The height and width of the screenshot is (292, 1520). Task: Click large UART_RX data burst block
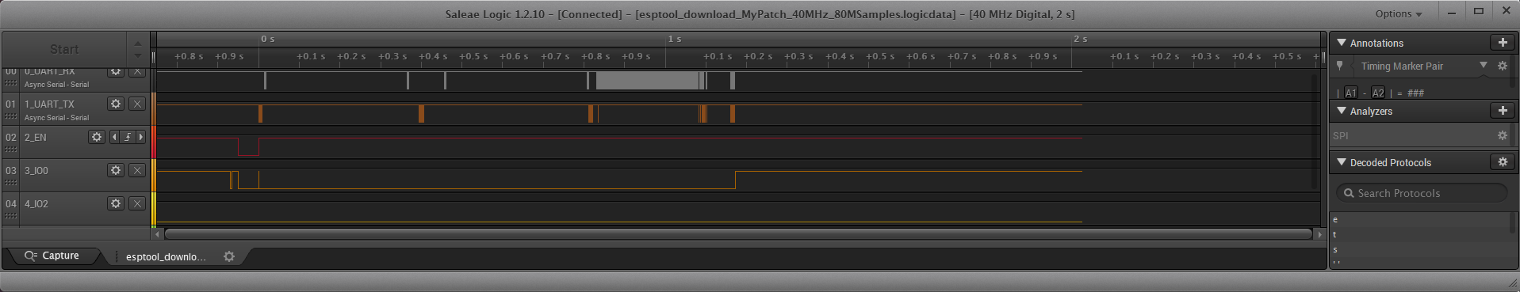tap(647, 80)
